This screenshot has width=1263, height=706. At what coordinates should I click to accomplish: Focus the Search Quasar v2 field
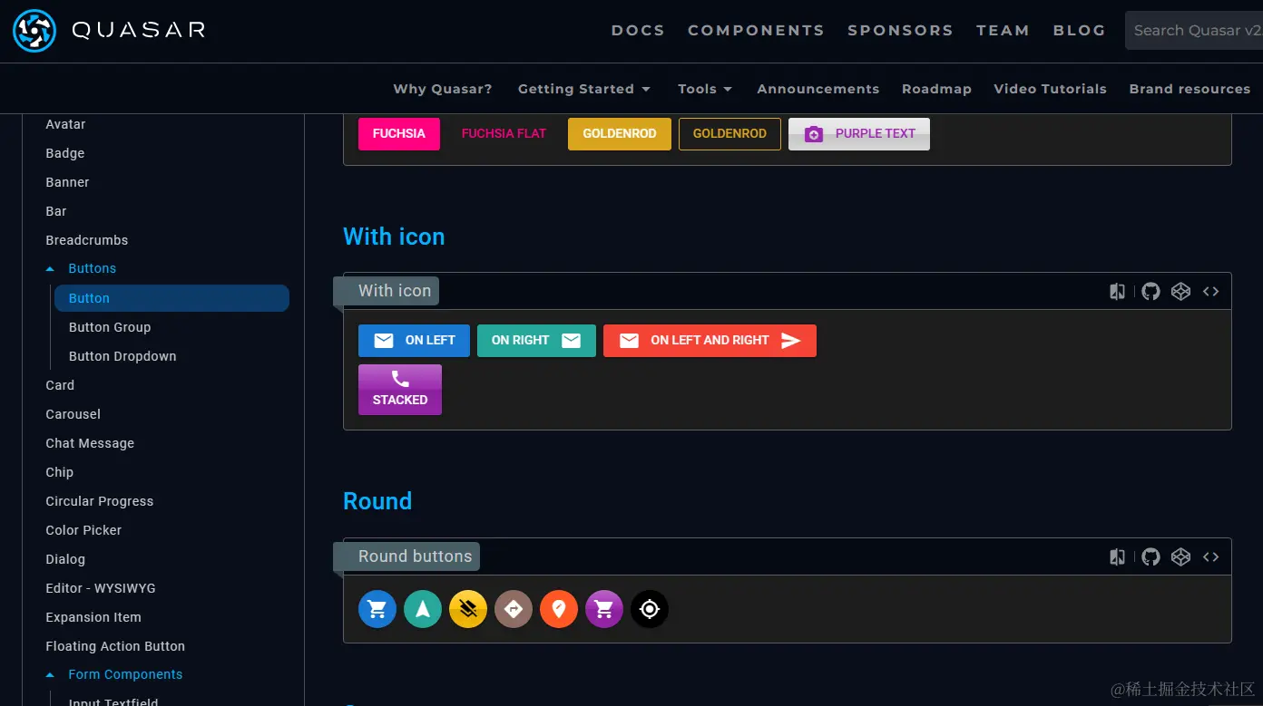[x=1194, y=30]
